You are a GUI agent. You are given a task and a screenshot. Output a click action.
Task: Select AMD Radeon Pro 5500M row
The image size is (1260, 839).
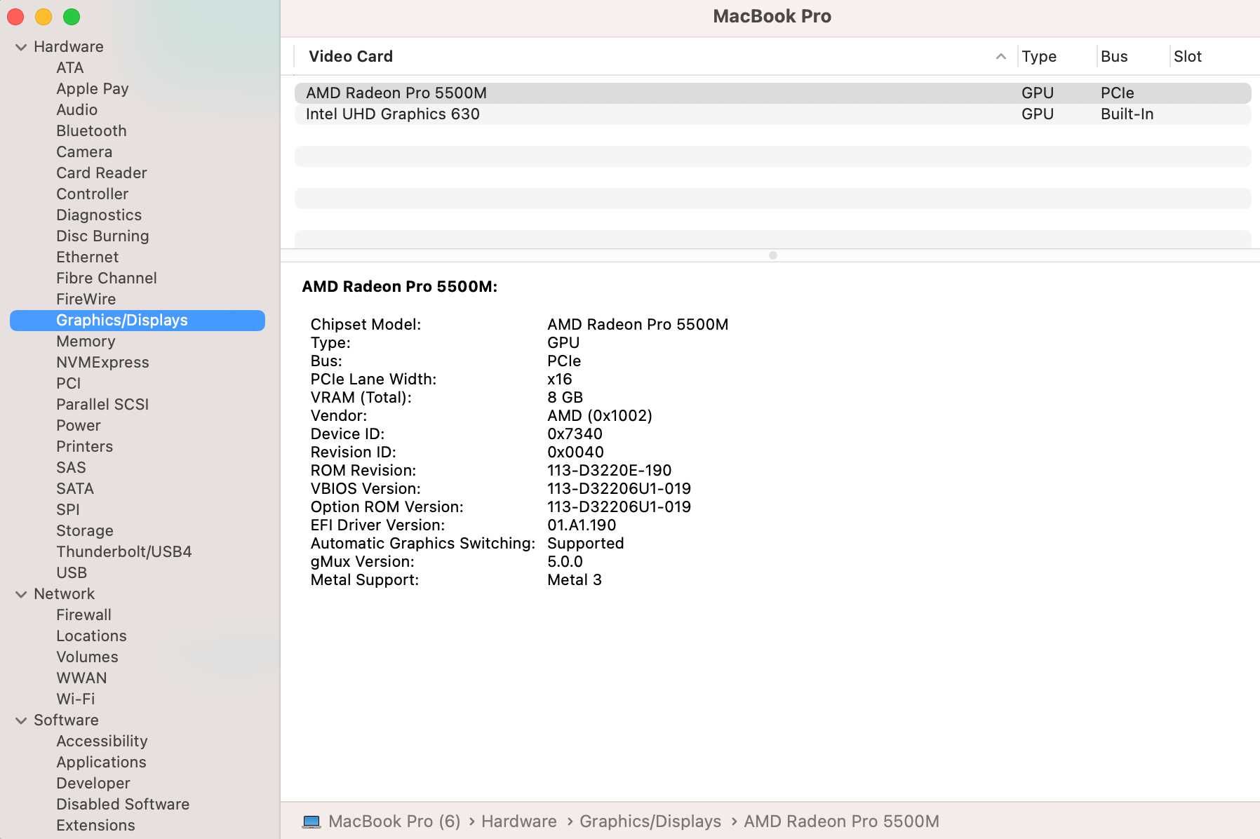[x=772, y=93]
